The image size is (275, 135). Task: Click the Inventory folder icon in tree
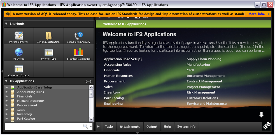(12, 114)
